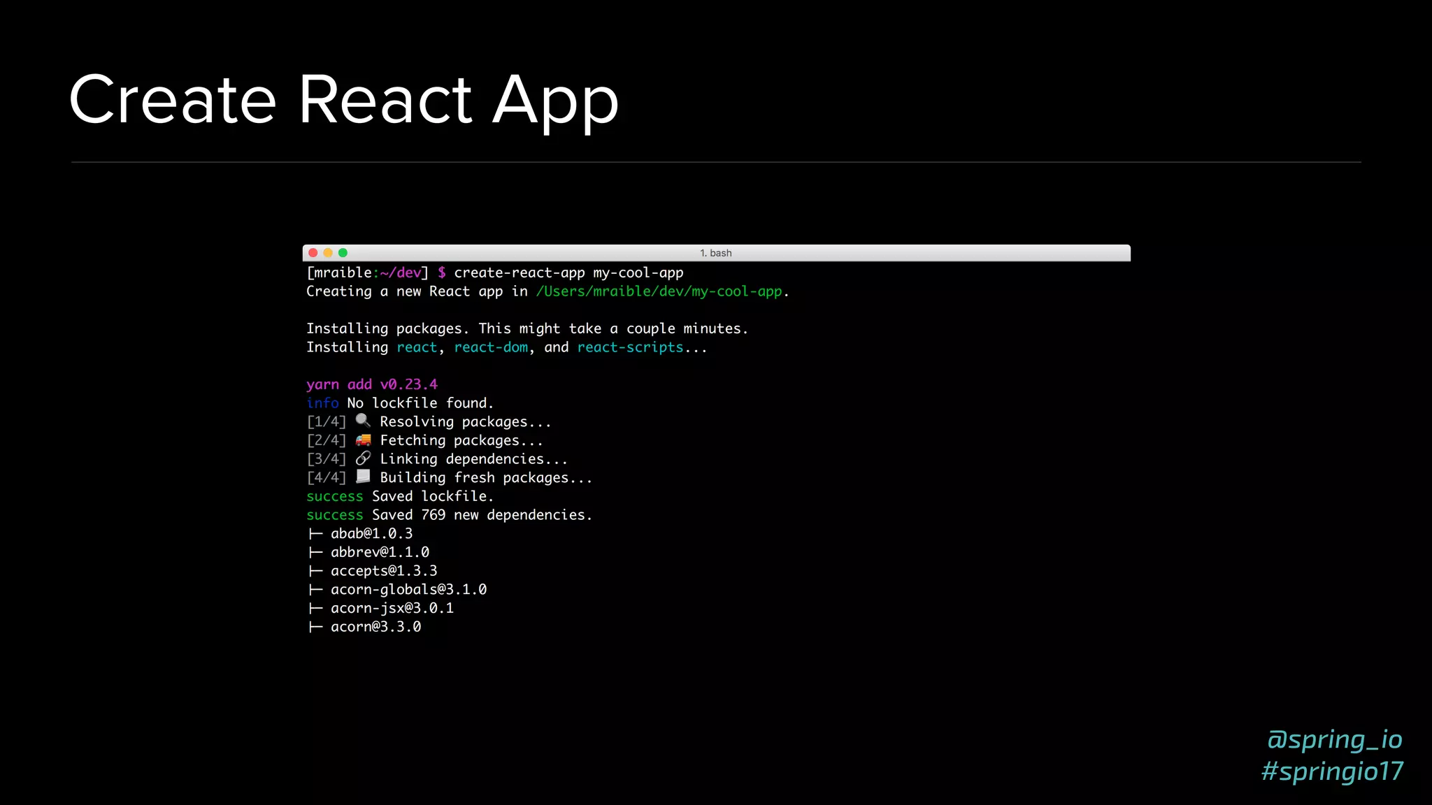The width and height of the screenshot is (1432, 805).
Task: Click 'Building fresh packages...' text
Action: 486,477
